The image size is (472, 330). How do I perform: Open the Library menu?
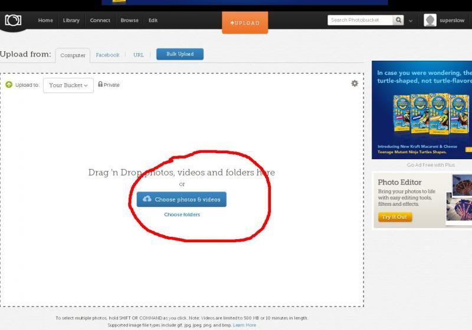pos(71,21)
